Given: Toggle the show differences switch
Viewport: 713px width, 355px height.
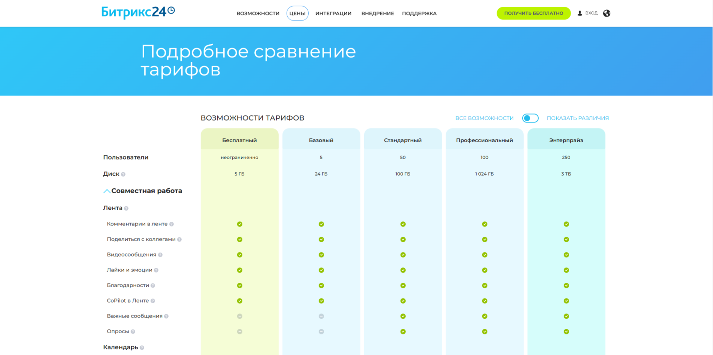Looking at the screenshot, I should coord(530,118).
